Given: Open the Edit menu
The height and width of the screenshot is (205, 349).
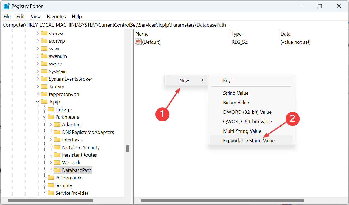Looking at the screenshot, I should click(x=21, y=17).
